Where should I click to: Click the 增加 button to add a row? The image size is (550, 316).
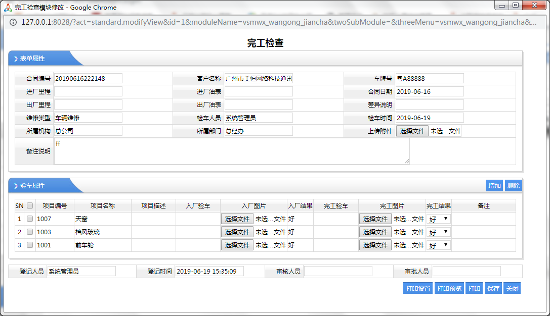(x=494, y=186)
